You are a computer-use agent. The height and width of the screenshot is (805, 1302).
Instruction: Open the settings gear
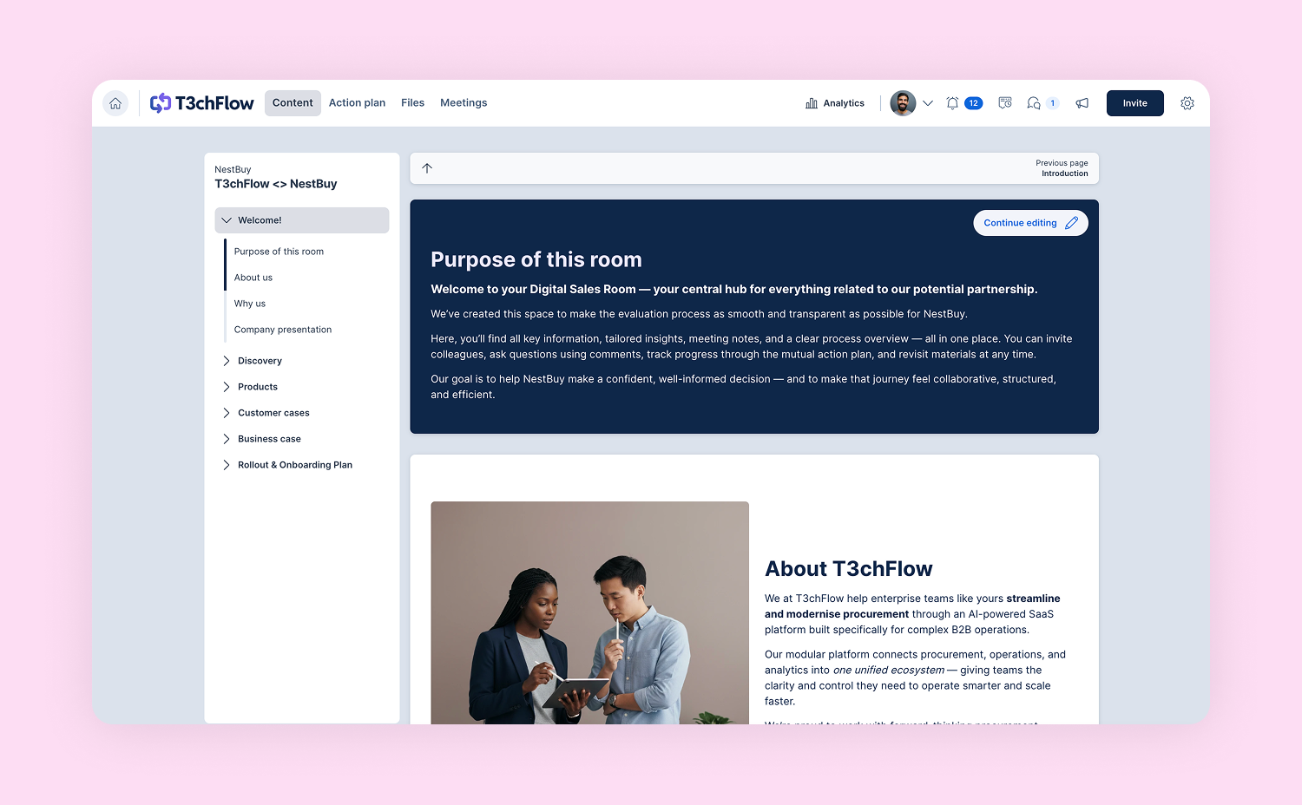pyautogui.click(x=1187, y=103)
